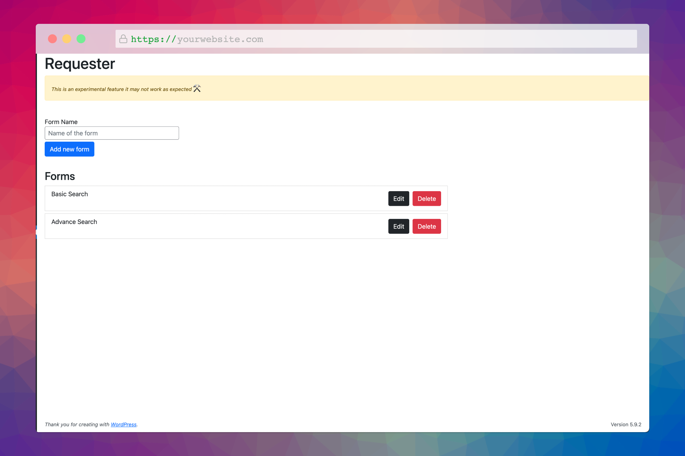The image size is (685, 456).
Task: Click the green maximize window dot
Action: (x=81, y=39)
